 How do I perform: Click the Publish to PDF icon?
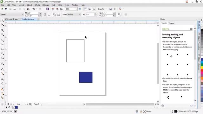click(61, 9)
